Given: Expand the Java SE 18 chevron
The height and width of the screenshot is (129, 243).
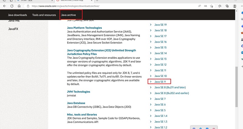Looking at the screenshot, I should click(151, 30).
